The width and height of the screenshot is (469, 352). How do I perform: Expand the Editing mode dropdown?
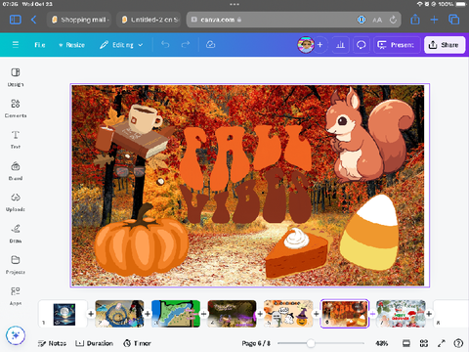[x=121, y=45]
